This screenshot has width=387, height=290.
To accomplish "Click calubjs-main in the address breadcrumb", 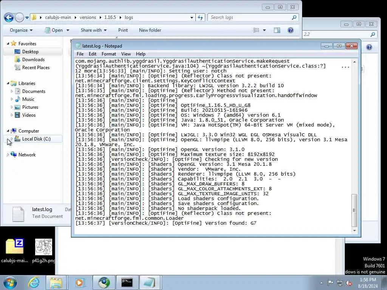I will point(58,17).
